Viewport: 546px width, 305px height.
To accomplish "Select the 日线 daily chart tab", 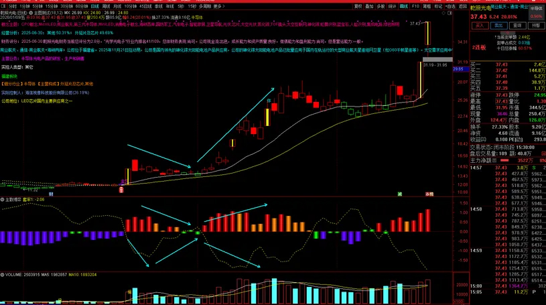I will [94, 6].
